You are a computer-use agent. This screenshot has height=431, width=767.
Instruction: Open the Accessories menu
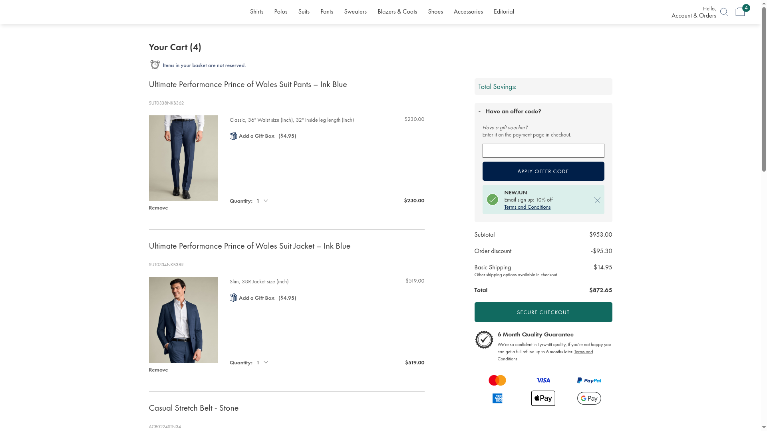pyautogui.click(x=468, y=12)
